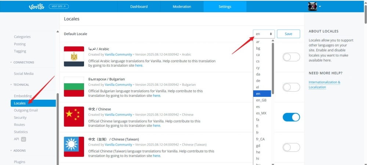The width and height of the screenshot is (367, 165).
Task: Click the Vanilla logo in header
Action: 37,7
